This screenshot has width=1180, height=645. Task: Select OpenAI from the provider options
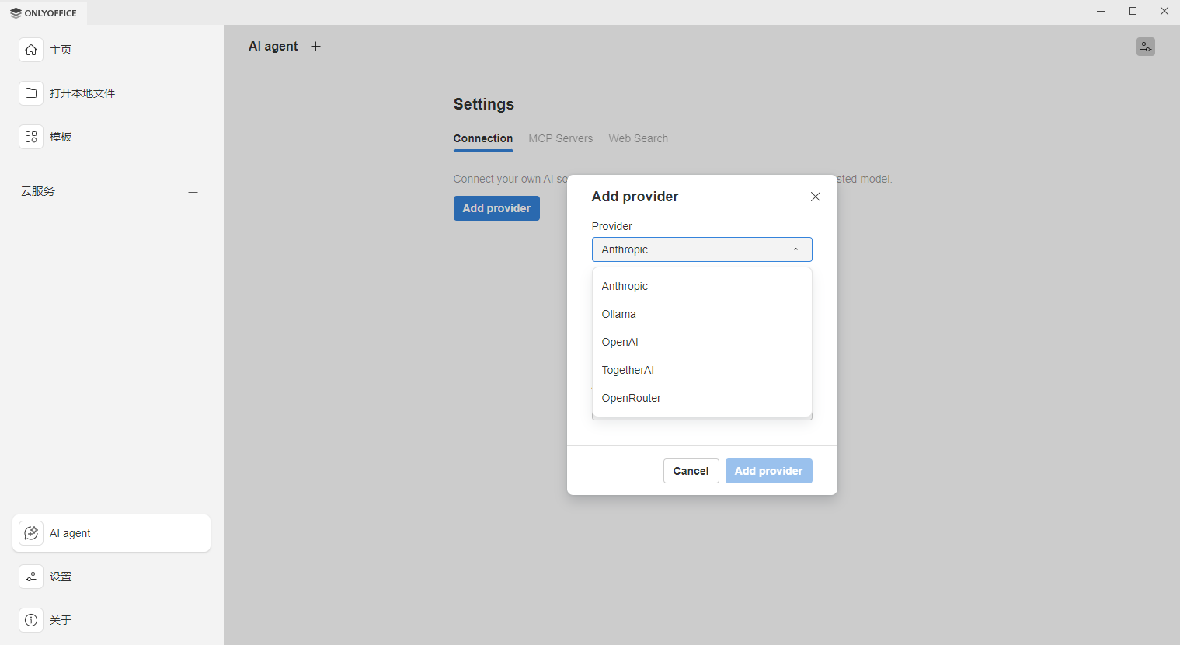coord(620,342)
